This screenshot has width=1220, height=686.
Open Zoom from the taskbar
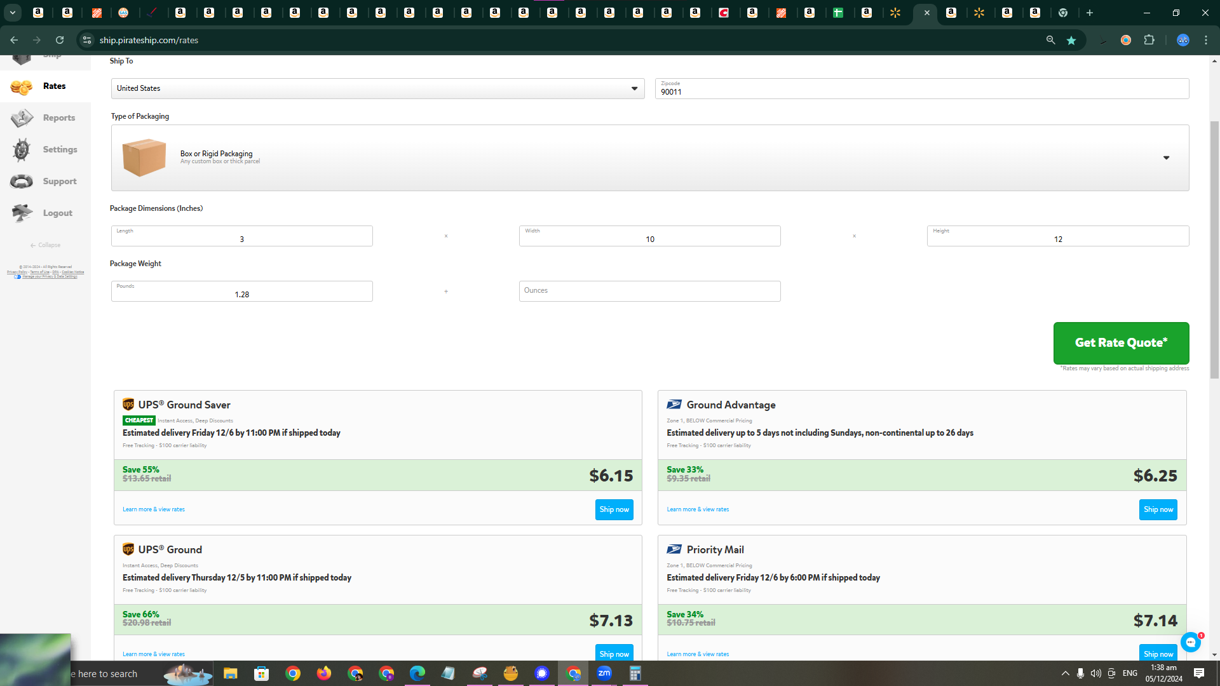click(604, 673)
